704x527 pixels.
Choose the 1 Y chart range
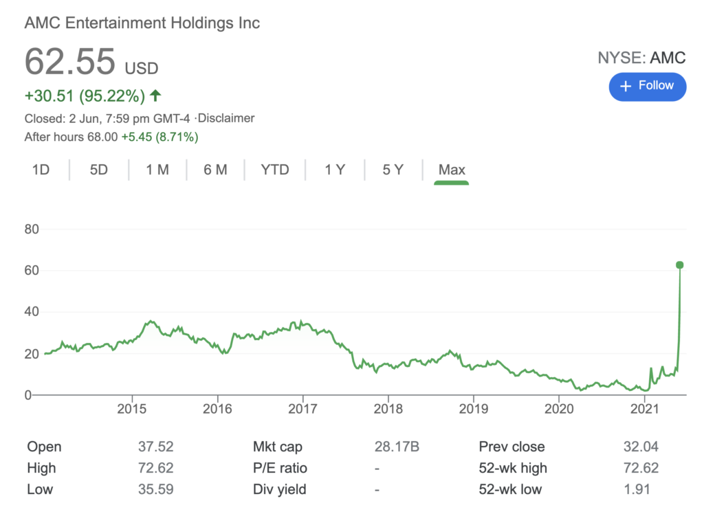coord(335,170)
